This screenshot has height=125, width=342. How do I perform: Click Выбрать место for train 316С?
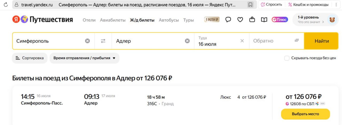305,114
